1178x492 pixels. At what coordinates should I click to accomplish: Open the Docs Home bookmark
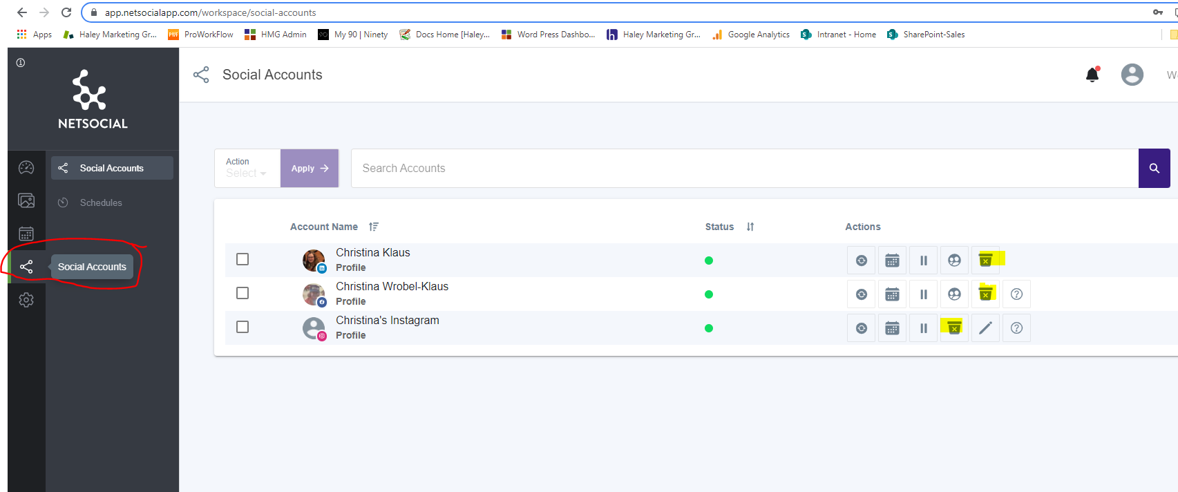445,35
